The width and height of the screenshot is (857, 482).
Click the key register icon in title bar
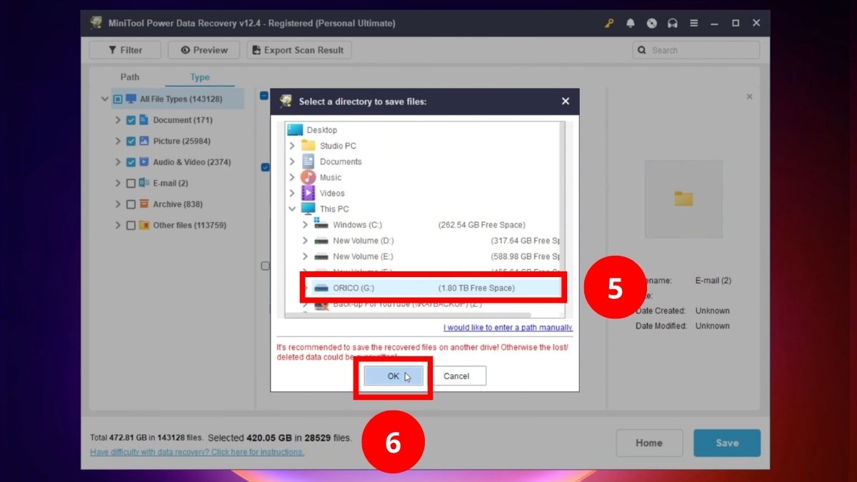(x=609, y=23)
